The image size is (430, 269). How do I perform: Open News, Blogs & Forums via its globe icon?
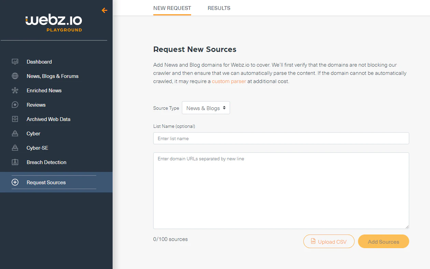(15, 76)
